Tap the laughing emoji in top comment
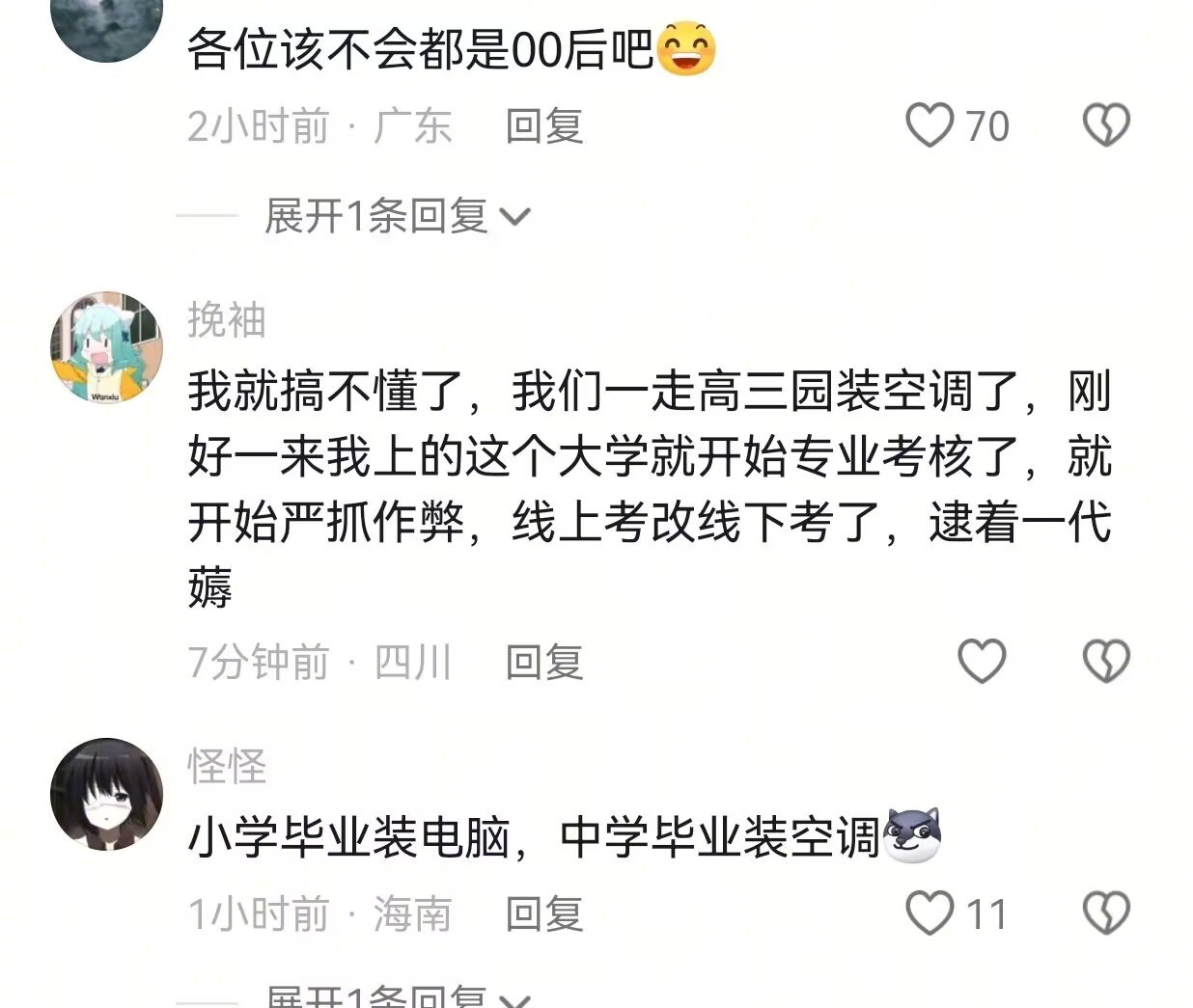The width and height of the screenshot is (1193, 1008). tap(686, 48)
